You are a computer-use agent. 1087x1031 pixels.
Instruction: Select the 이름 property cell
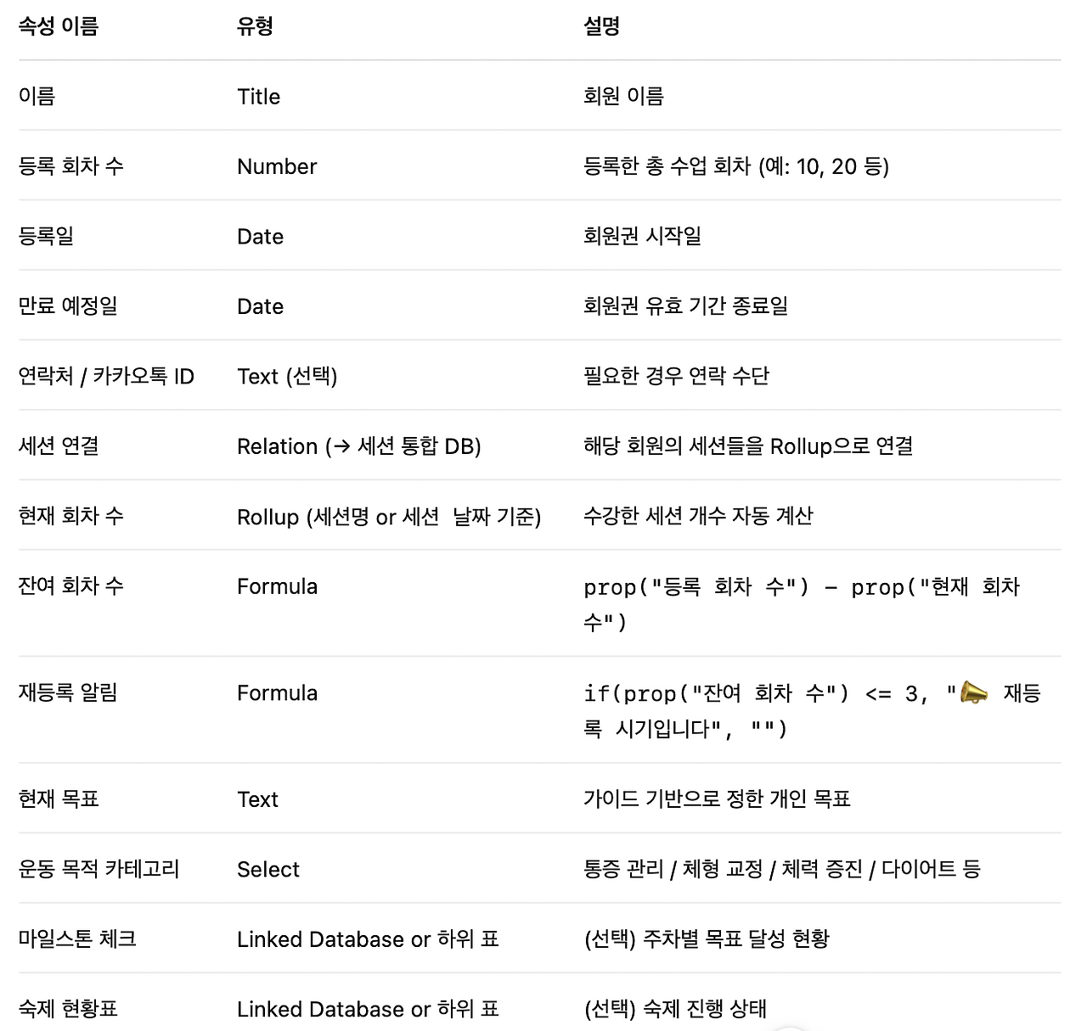[x=37, y=96]
